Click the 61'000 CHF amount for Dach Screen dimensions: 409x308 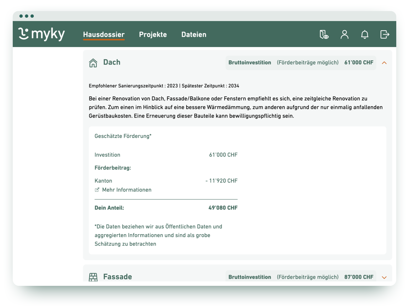pyautogui.click(x=359, y=63)
